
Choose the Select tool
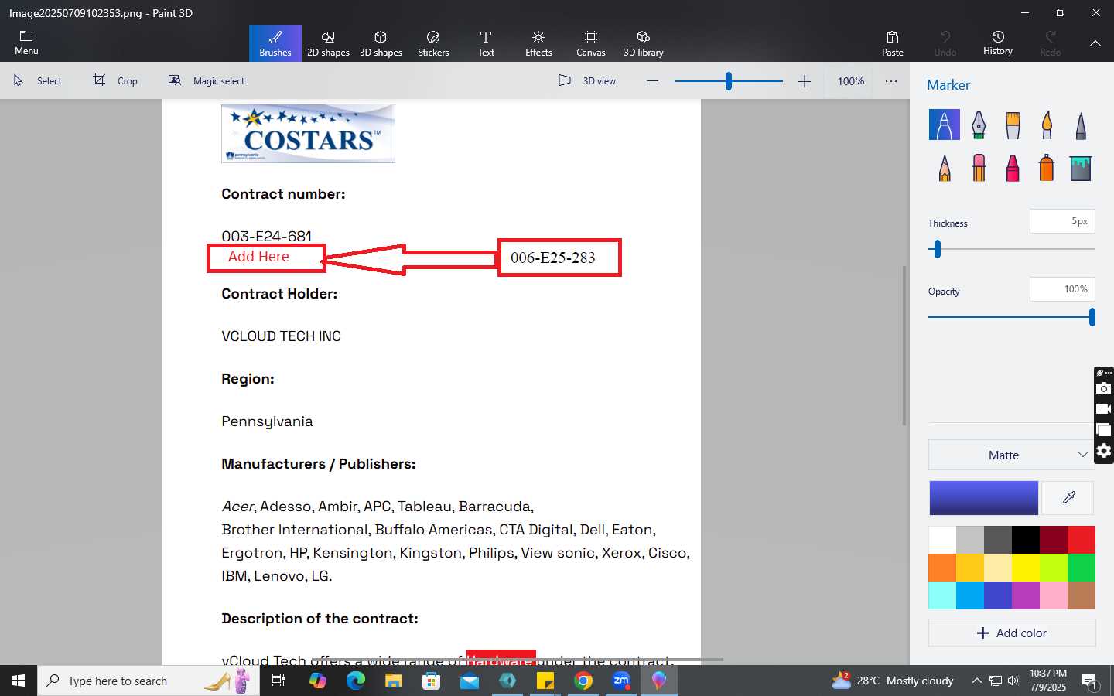[x=38, y=80]
